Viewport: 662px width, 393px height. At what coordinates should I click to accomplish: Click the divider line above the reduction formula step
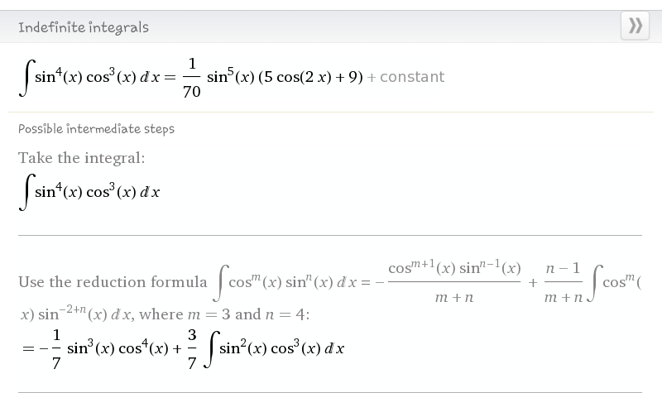tap(329, 236)
